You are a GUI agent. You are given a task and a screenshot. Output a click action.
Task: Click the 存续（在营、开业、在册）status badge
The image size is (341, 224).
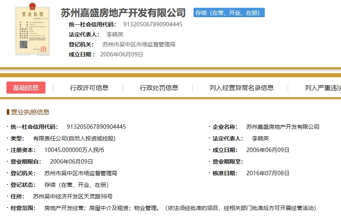(x=229, y=12)
